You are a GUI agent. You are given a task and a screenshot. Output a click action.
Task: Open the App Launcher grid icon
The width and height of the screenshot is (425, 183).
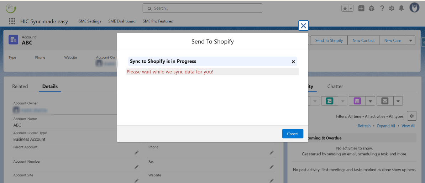pos(12,21)
